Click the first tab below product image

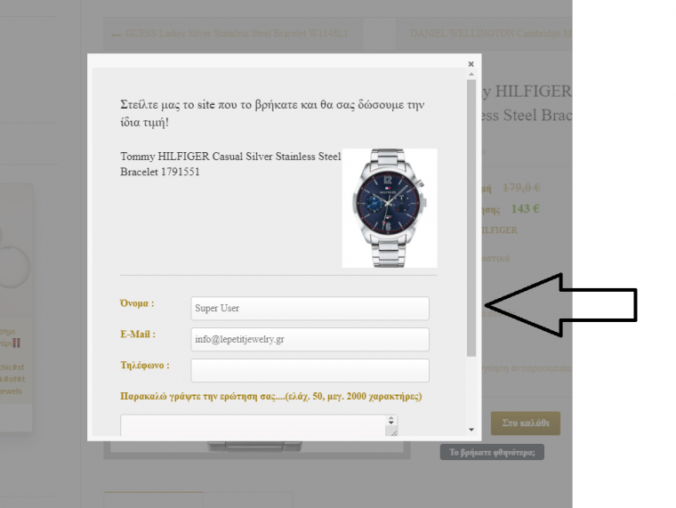154,499
